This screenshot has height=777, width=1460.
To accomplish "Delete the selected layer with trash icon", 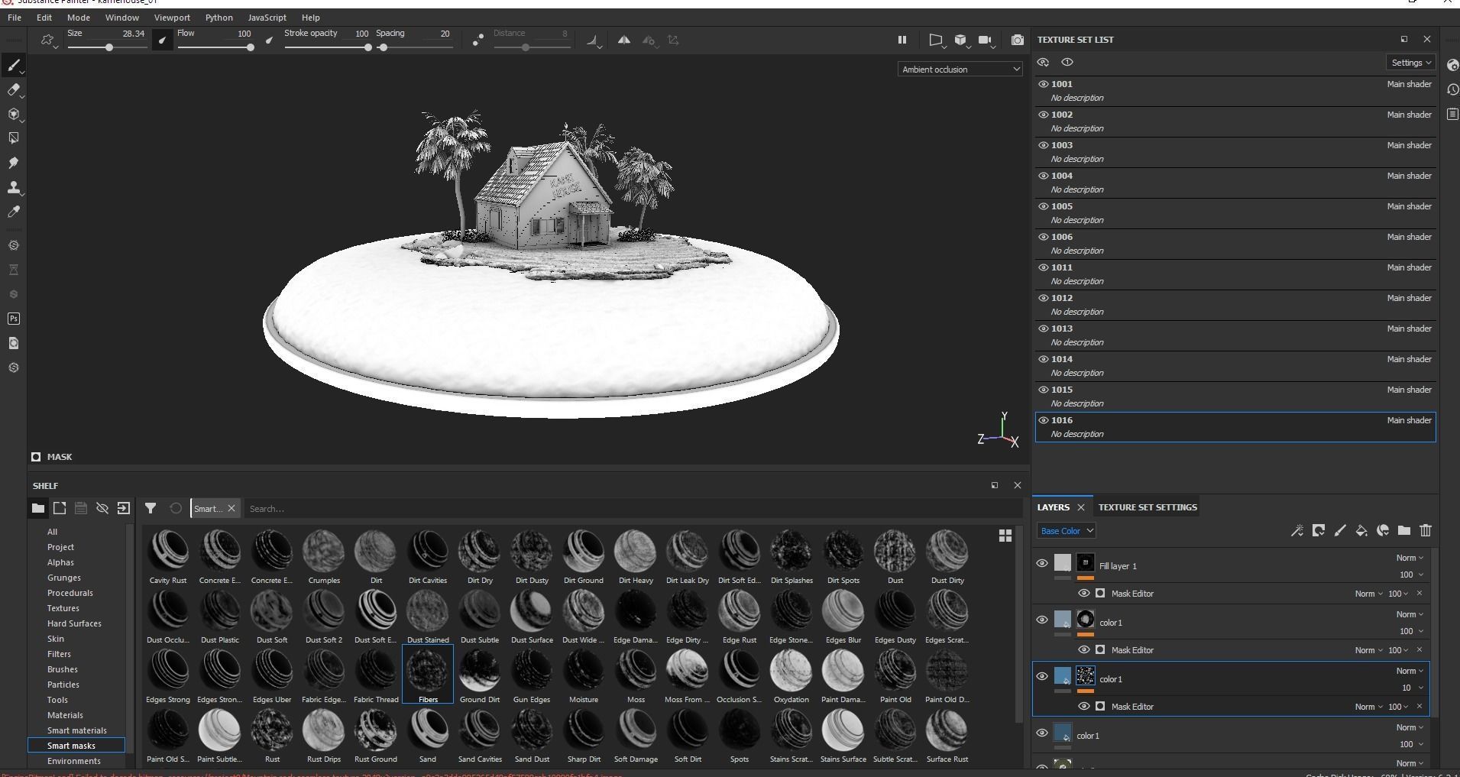I will (1426, 531).
